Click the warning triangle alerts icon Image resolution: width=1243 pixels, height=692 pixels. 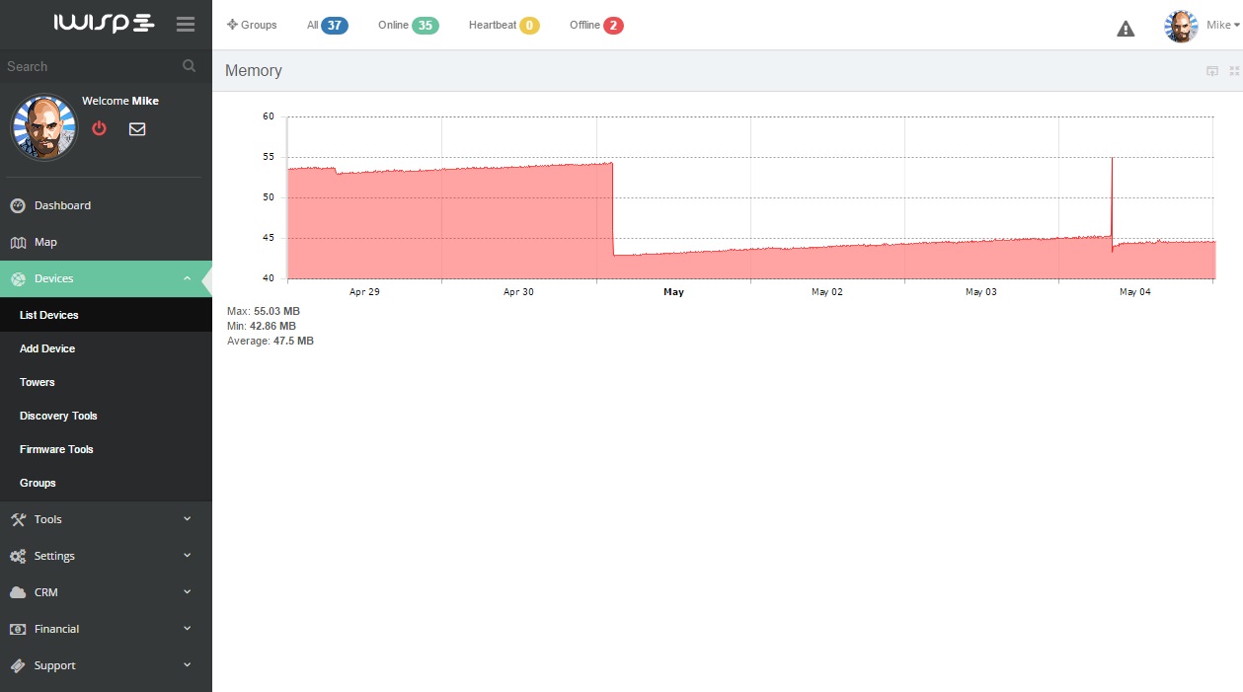(x=1126, y=29)
